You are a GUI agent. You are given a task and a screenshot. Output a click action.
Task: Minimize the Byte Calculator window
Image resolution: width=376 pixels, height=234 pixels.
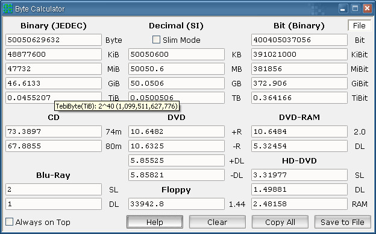coord(343,9)
